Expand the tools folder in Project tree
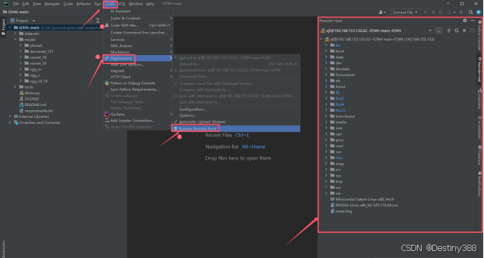 pos(15,87)
